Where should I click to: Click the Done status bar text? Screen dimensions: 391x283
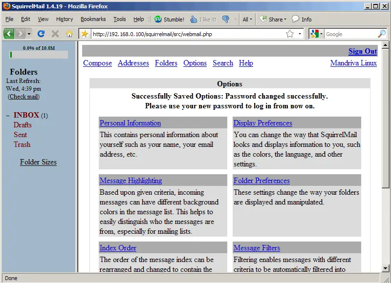[11, 278]
